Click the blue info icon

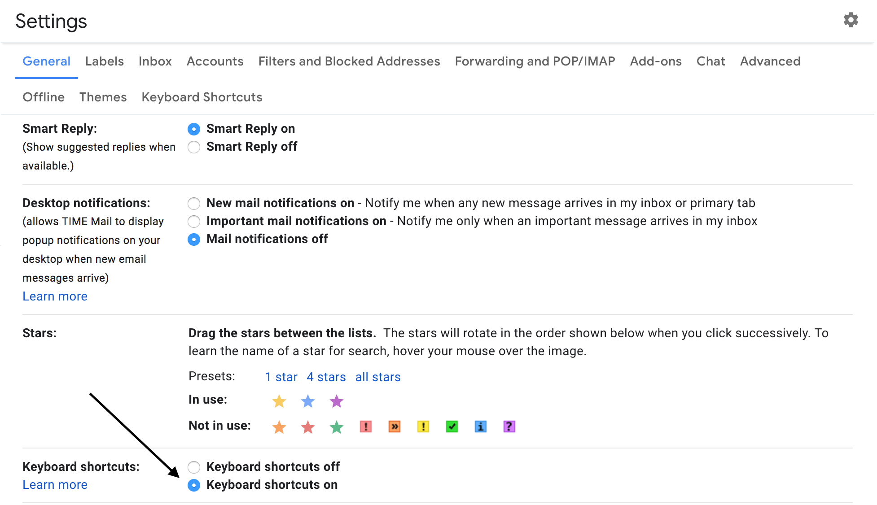click(x=481, y=427)
